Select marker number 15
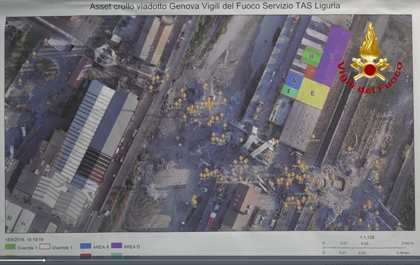Viewport: 420px width, 265px height. [x=225, y=101]
